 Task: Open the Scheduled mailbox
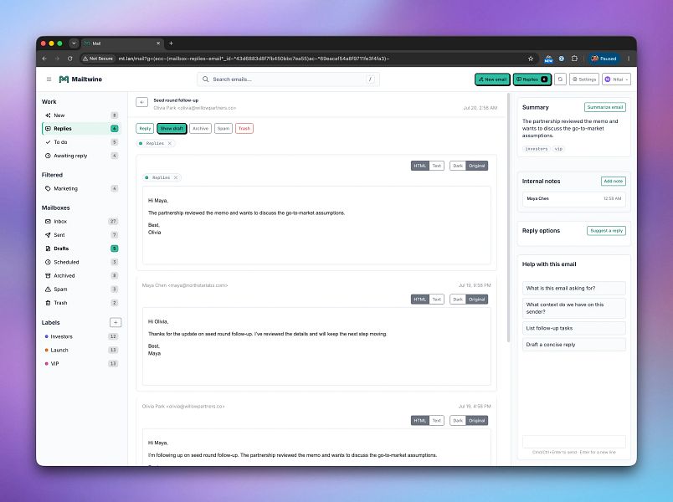click(81, 262)
